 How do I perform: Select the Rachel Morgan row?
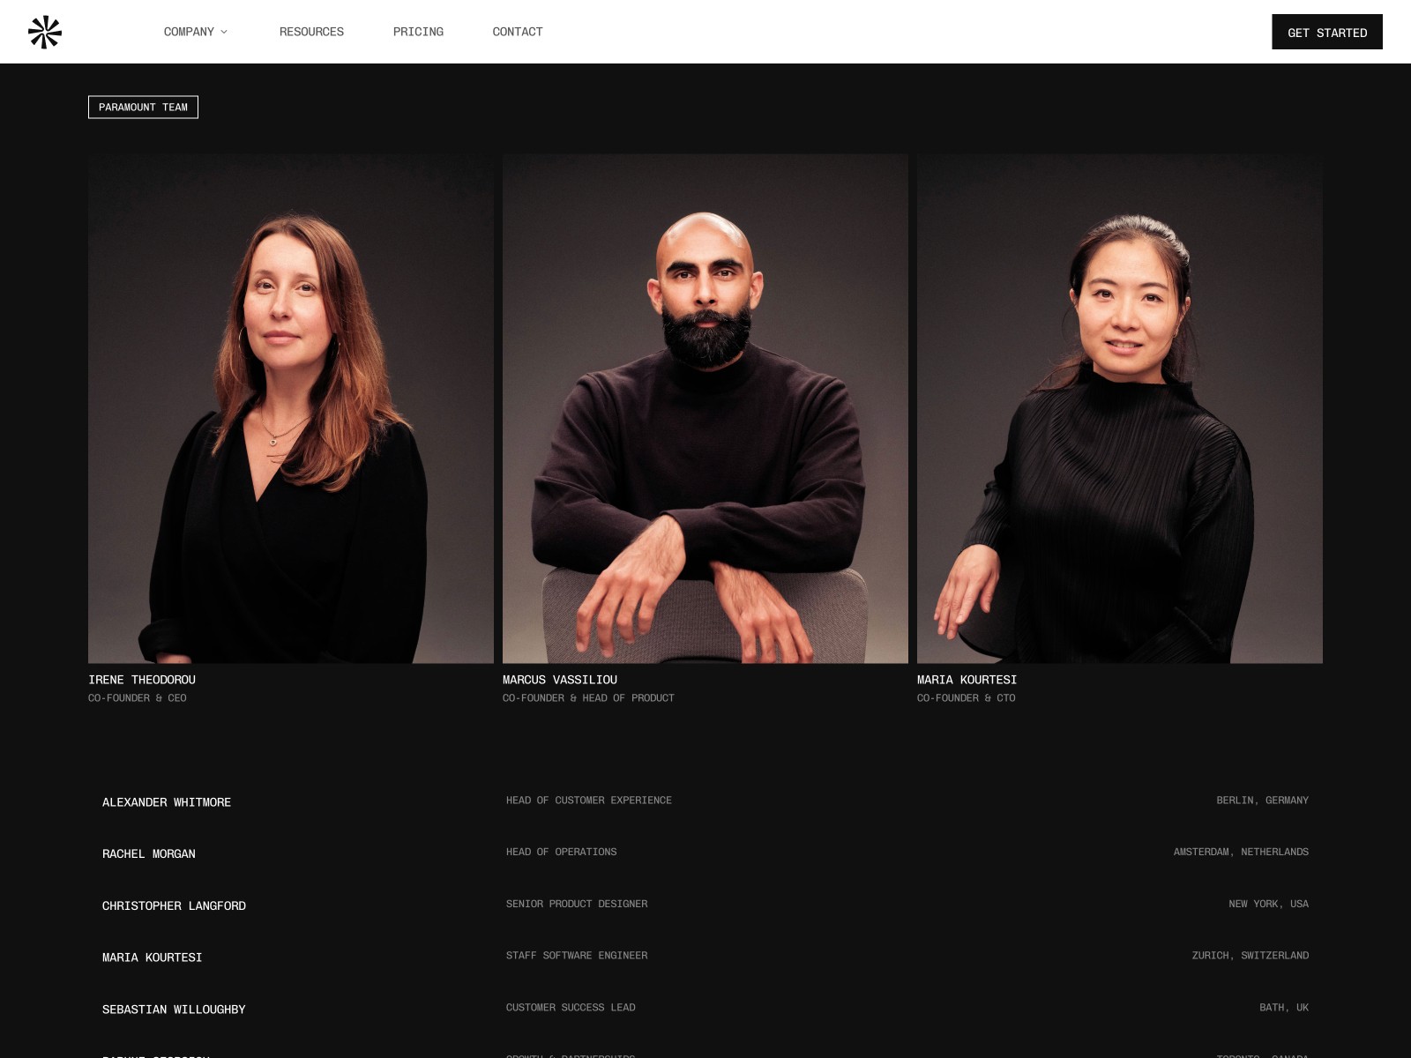[x=705, y=853]
